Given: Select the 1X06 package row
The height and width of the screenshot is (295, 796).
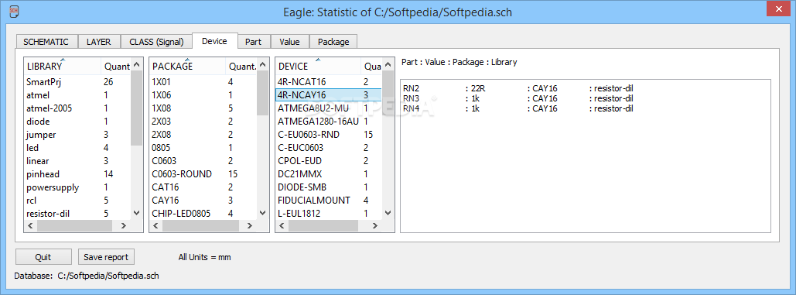Looking at the screenshot, I should pos(203,94).
